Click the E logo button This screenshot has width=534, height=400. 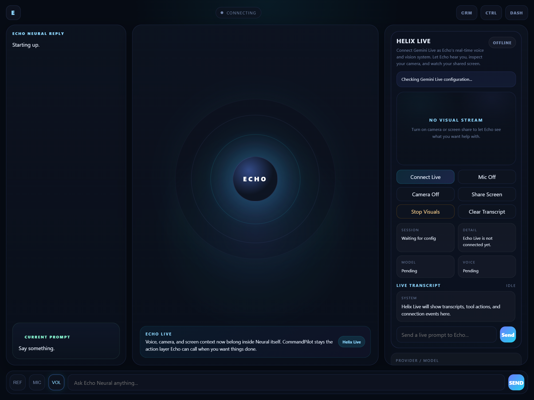[13, 13]
